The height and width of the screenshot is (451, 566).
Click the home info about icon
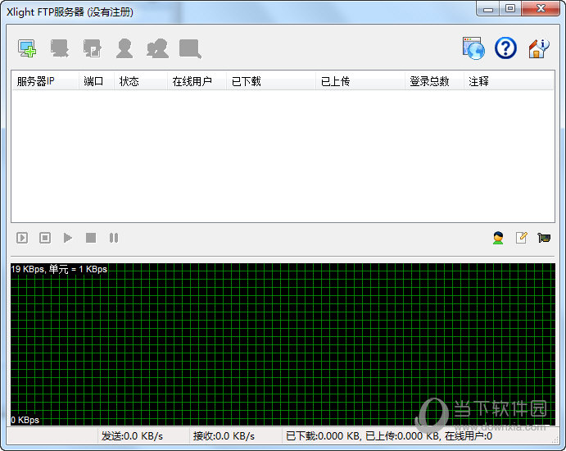tap(539, 48)
